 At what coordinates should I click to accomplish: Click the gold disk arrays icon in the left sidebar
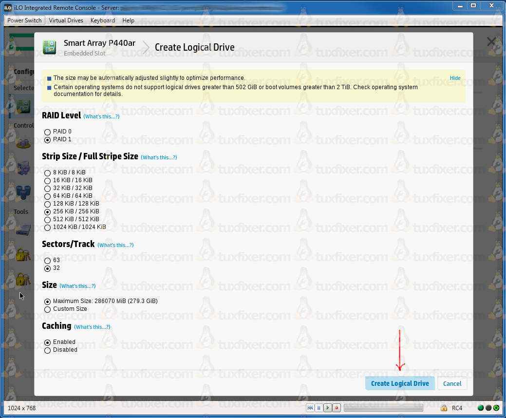[23, 143]
